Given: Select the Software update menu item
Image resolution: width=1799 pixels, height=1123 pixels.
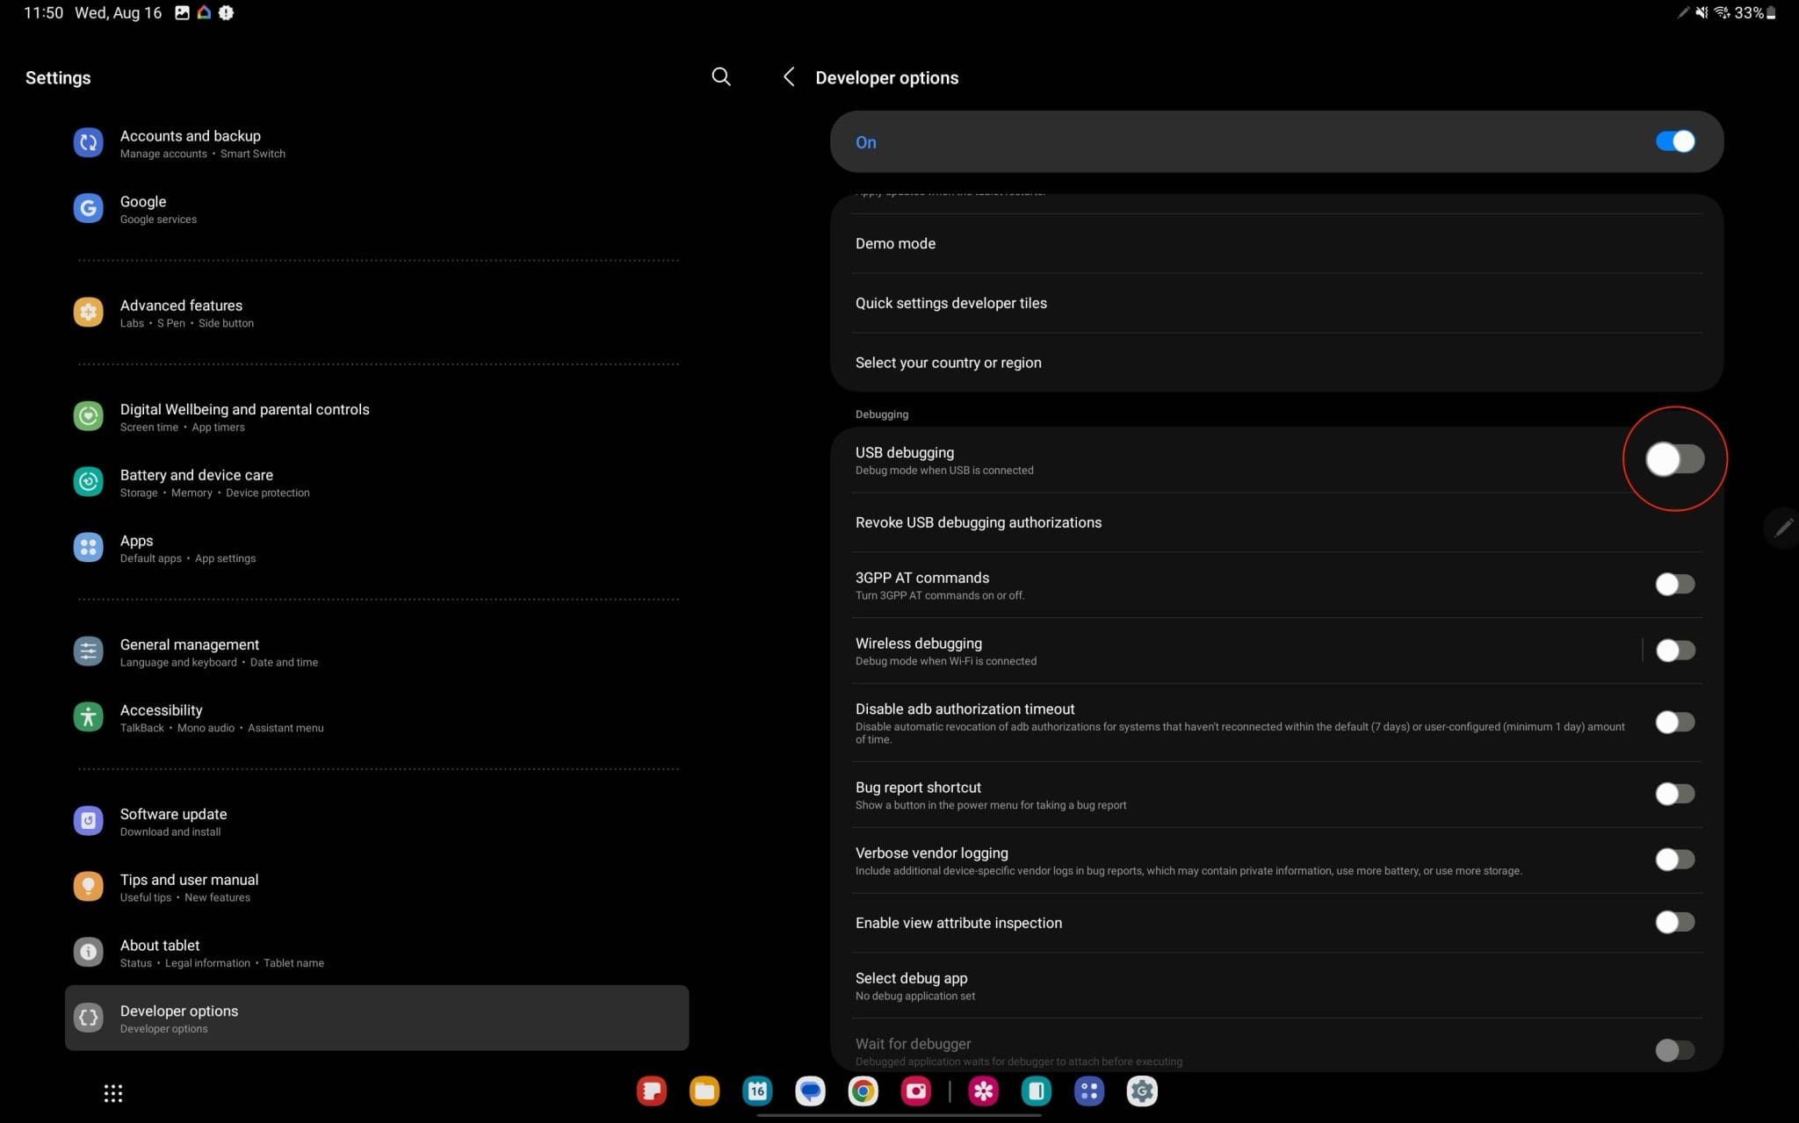Looking at the screenshot, I should (x=173, y=821).
